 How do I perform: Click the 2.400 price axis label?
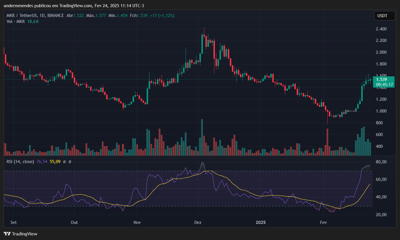pyautogui.click(x=381, y=29)
